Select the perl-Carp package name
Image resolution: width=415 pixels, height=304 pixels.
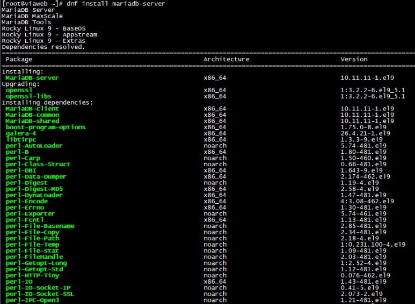[23, 158]
